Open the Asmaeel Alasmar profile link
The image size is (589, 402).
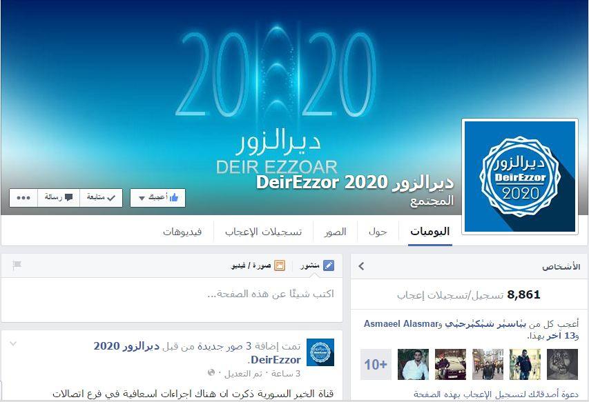pyautogui.click(x=401, y=323)
